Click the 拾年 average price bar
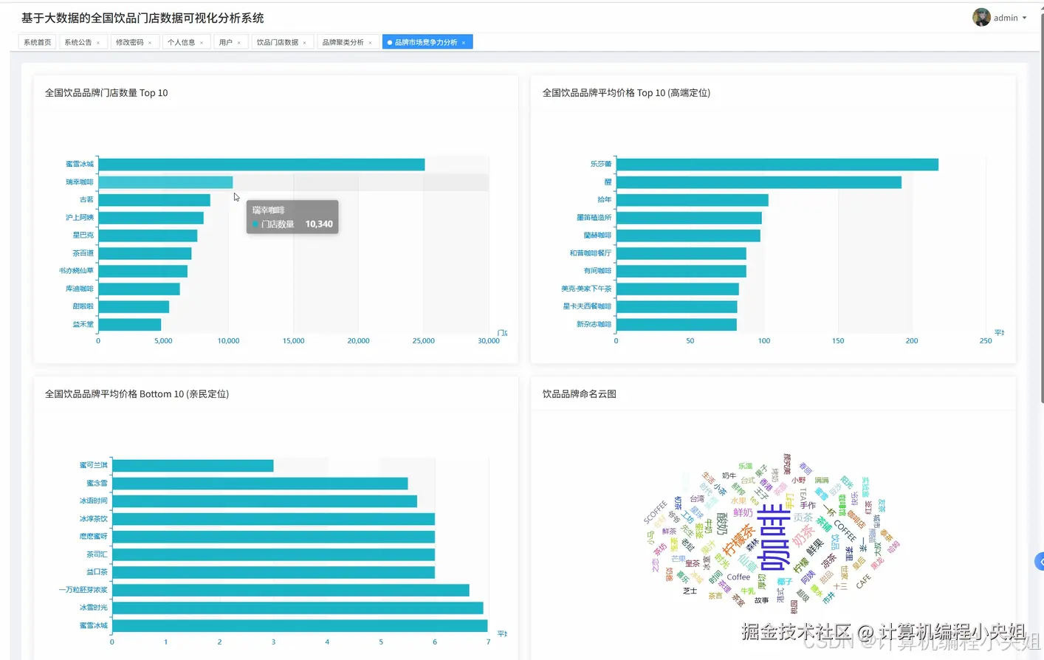Image resolution: width=1044 pixels, height=660 pixels. 693,200
